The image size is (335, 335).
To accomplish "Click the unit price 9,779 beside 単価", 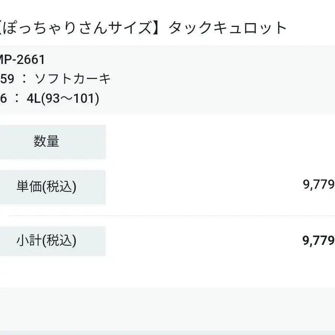I will [x=318, y=184].
